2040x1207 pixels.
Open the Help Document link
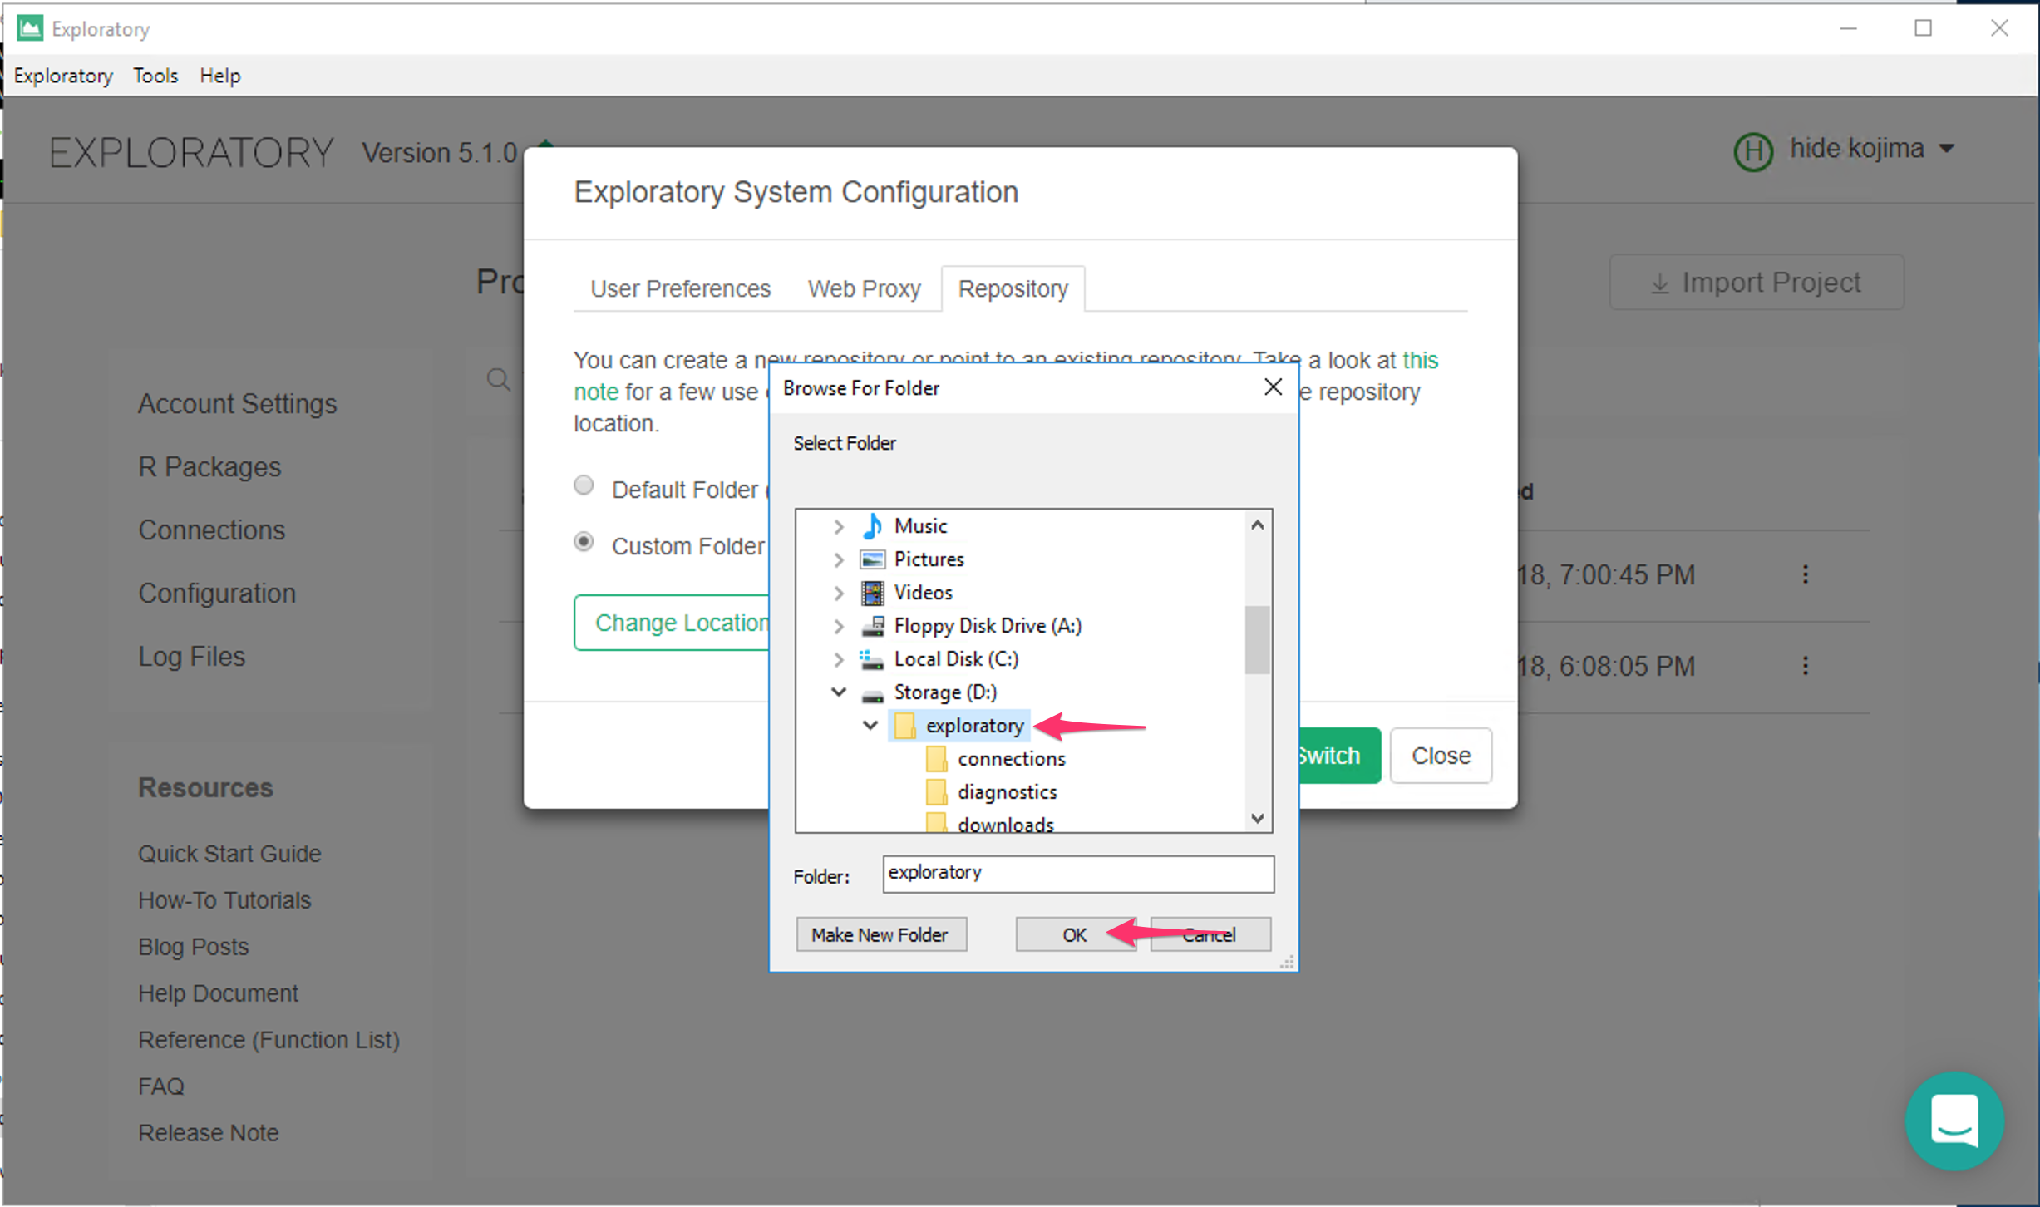tap(218, 993)
